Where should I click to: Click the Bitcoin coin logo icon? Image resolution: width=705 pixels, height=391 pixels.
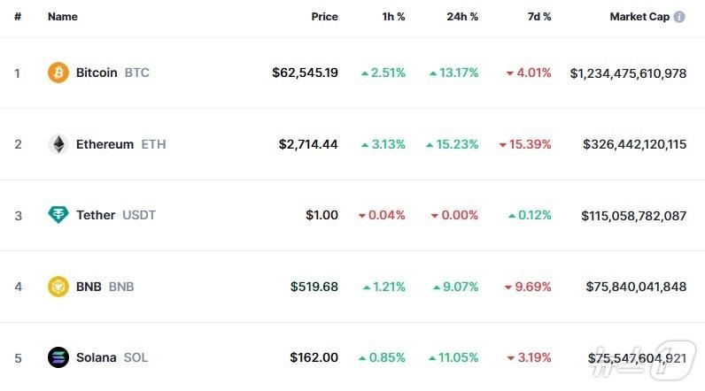tap(58, 73)
